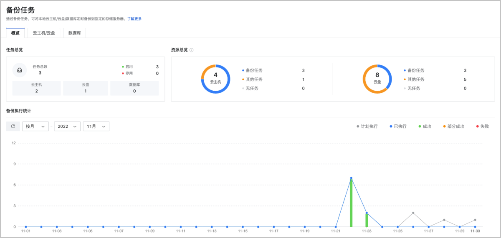Screen dimensions: 501x238
Task: Click the refresh icon beside 按月
Action: click(13, 126)
